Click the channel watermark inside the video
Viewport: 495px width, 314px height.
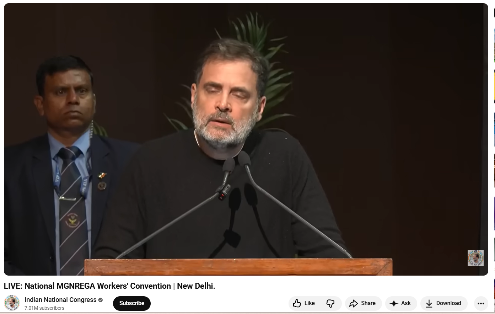pos(475,258)
